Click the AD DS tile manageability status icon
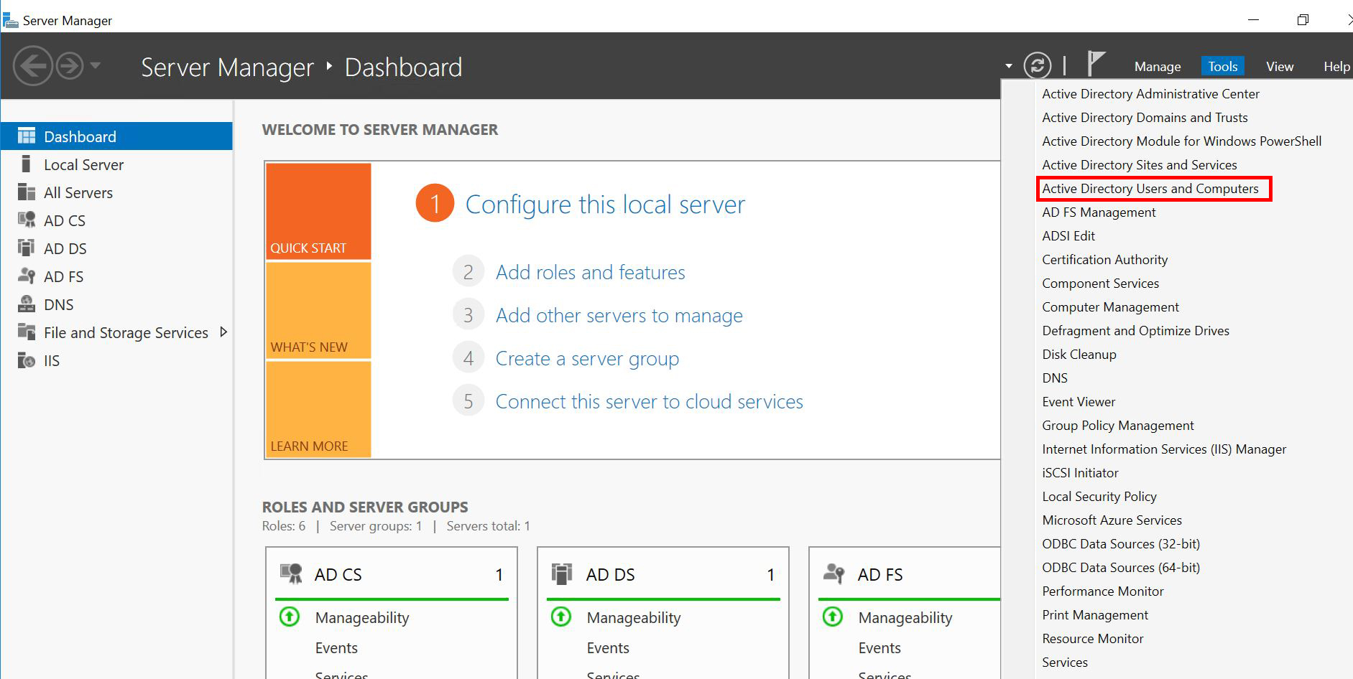 pos(561,617)
